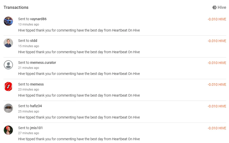This screenshot has width=229, height=143.
Task: Open the stdd username link
Action: tap(34, 41)
